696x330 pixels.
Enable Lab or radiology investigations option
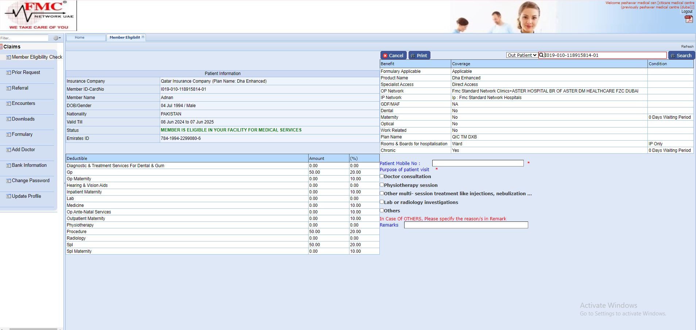[382, 202]
